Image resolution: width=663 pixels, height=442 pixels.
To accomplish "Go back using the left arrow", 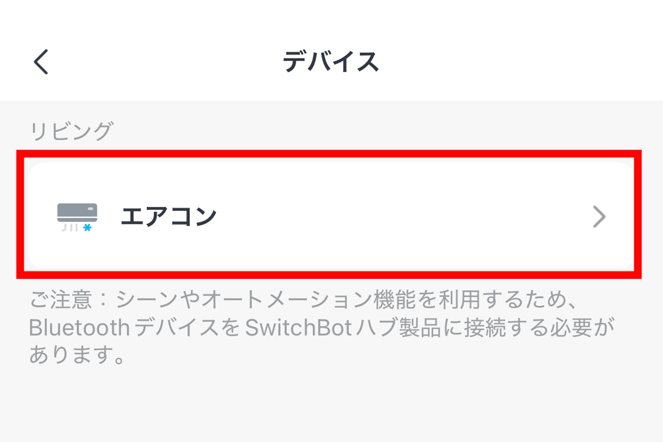I will [x=41, y=62].
